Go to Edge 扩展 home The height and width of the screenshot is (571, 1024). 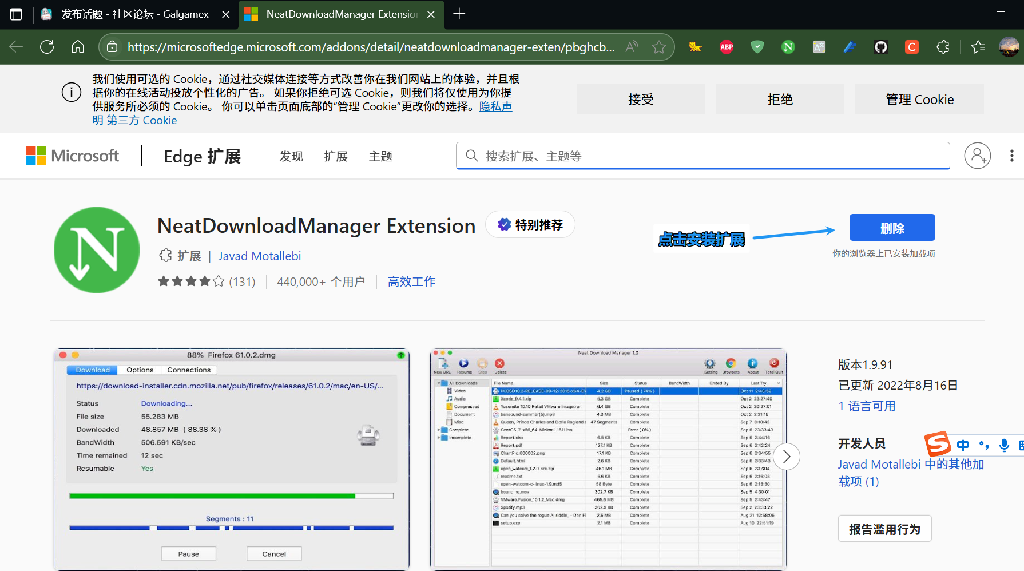(203, 156)
